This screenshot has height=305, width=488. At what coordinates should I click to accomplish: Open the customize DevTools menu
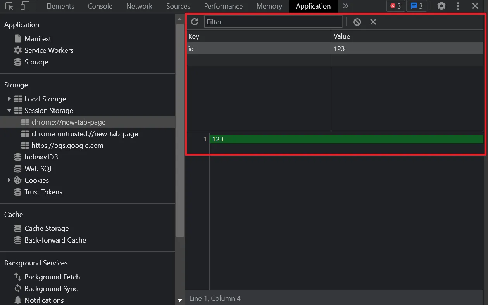click(458, 6)
